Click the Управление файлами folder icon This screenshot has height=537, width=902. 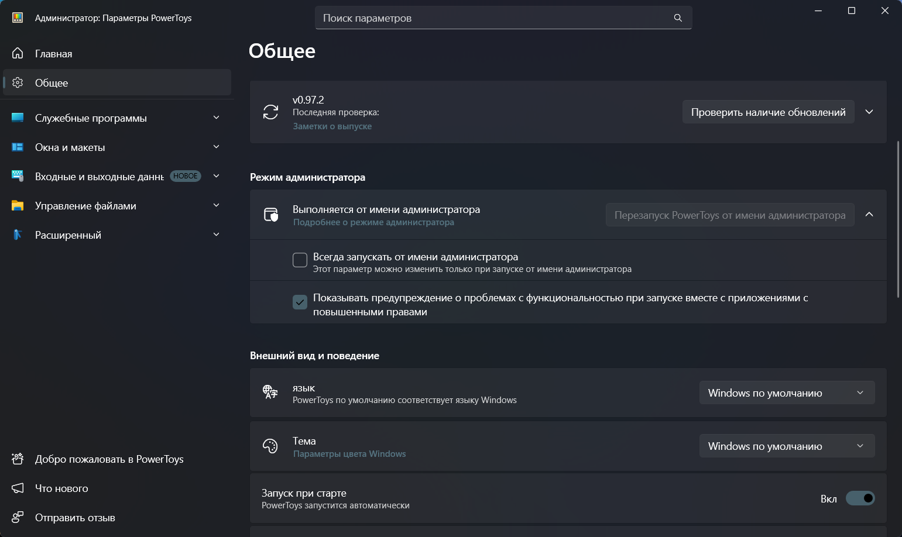[18, 205]
